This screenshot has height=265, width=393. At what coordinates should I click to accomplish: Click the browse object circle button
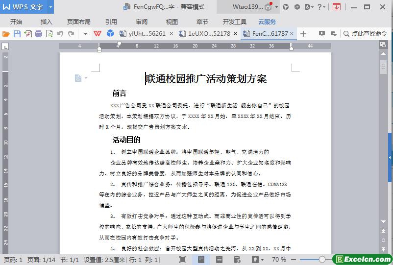384,240
